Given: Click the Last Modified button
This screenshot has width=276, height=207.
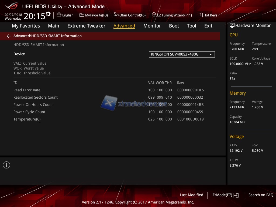Looking at the screenshot, I should tap(191, 195).
